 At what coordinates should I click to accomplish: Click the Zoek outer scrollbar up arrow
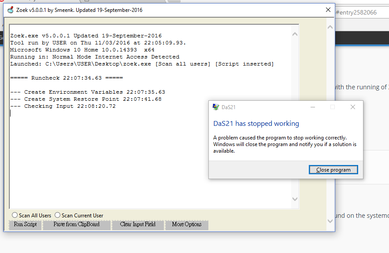pos(330,27)
